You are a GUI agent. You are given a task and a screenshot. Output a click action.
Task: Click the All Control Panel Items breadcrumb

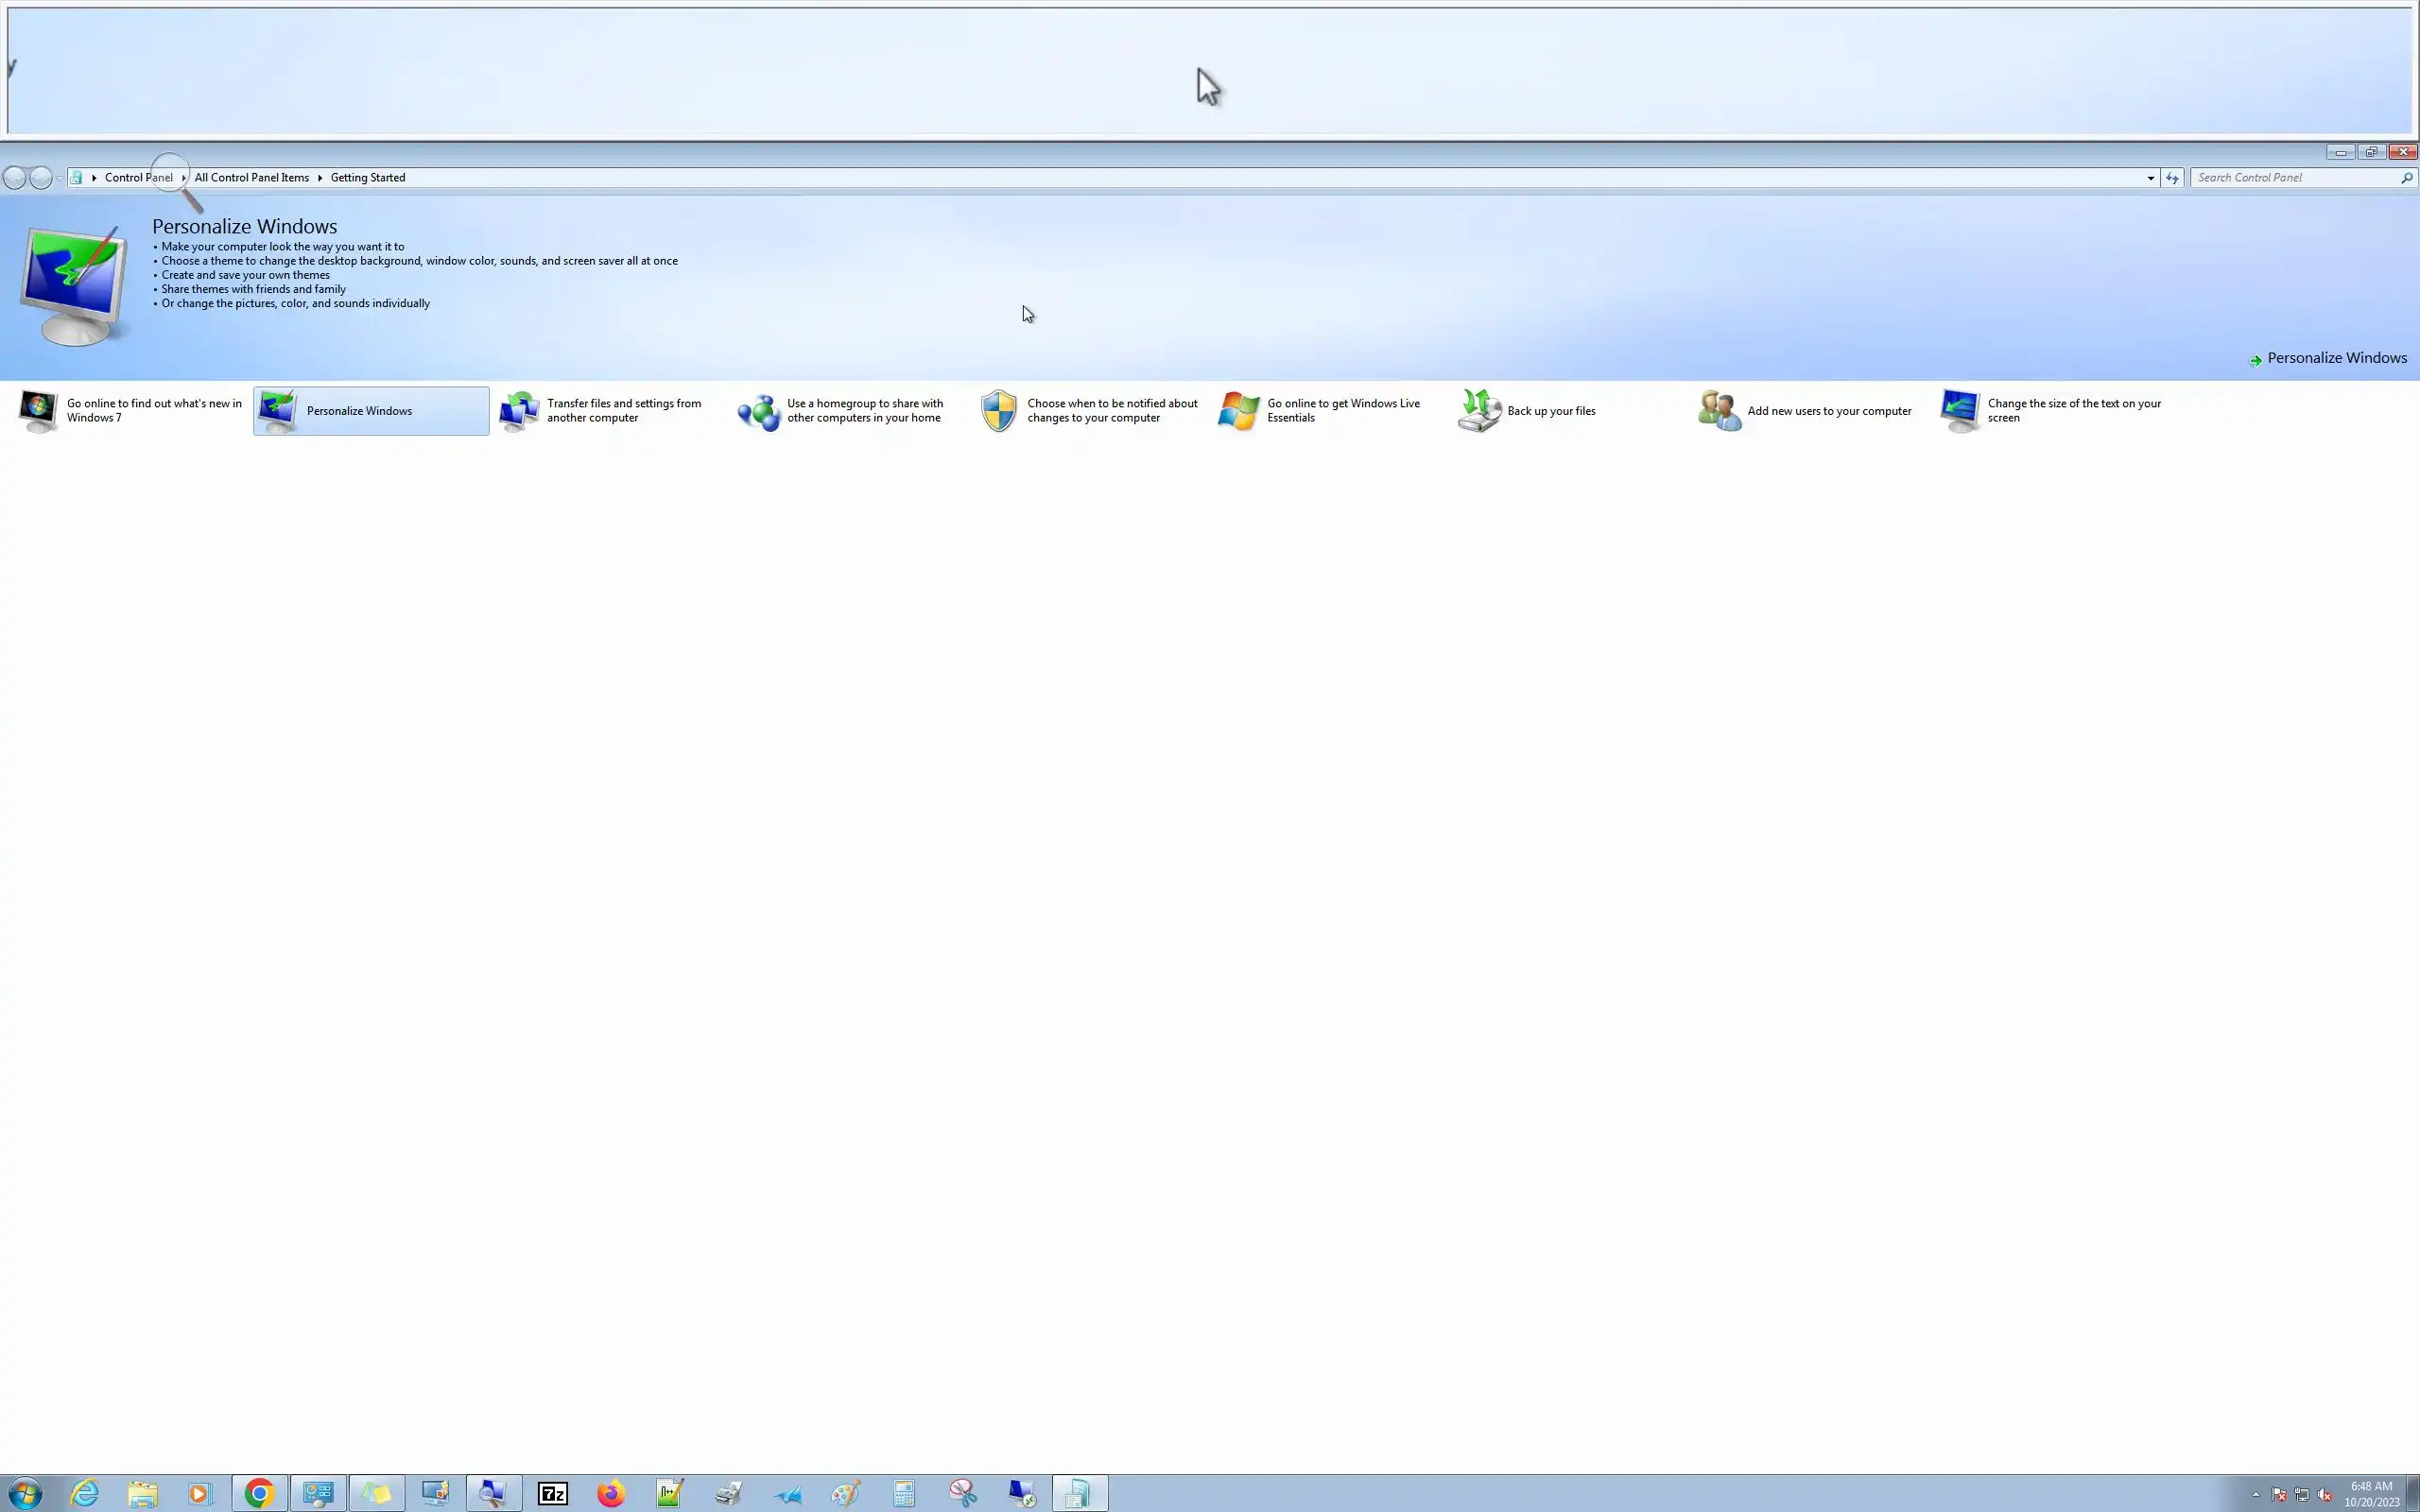pos(252,178)
